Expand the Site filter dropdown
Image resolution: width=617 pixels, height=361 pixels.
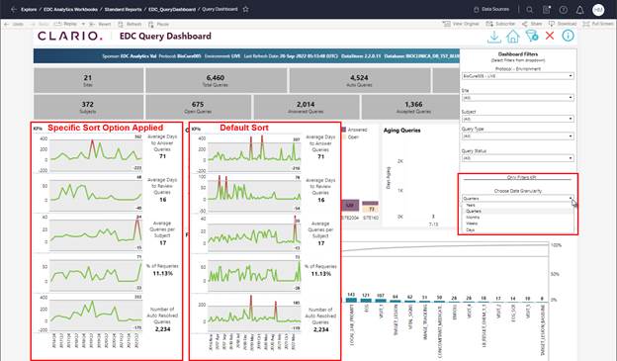point(518,97)
